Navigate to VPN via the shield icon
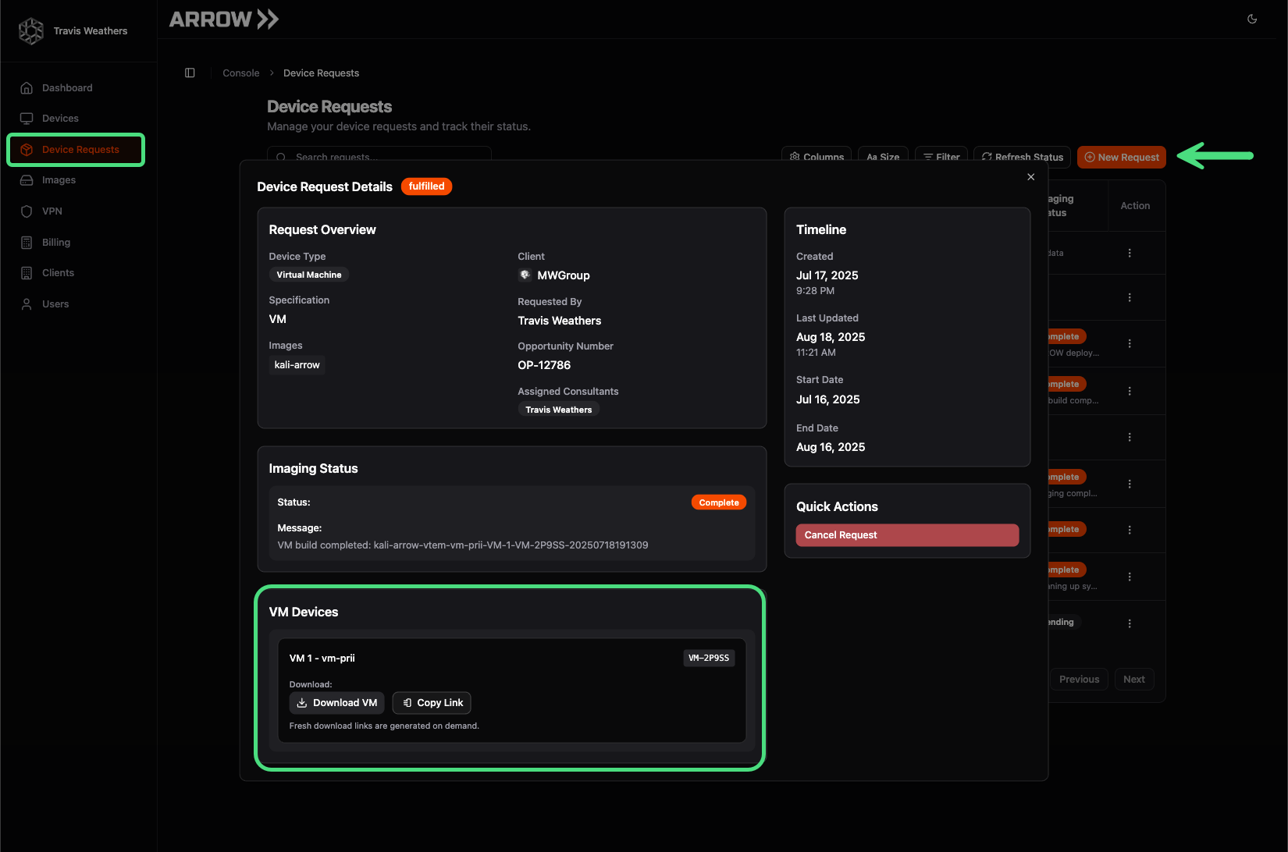The width and height of the screenshot is (1288, 852). tap(52, 211)
